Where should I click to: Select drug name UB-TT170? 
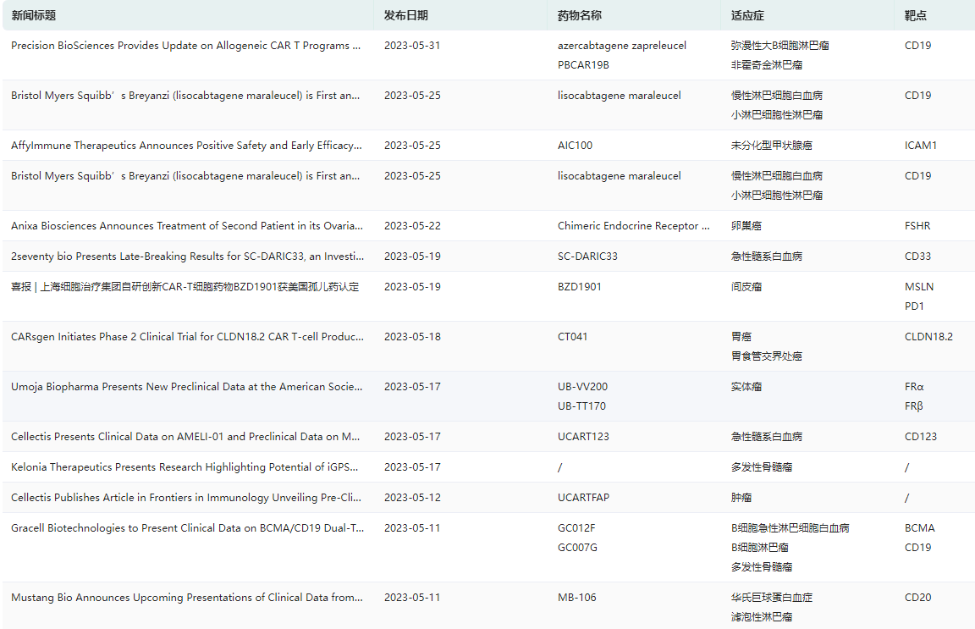click(x=582, y=406)
